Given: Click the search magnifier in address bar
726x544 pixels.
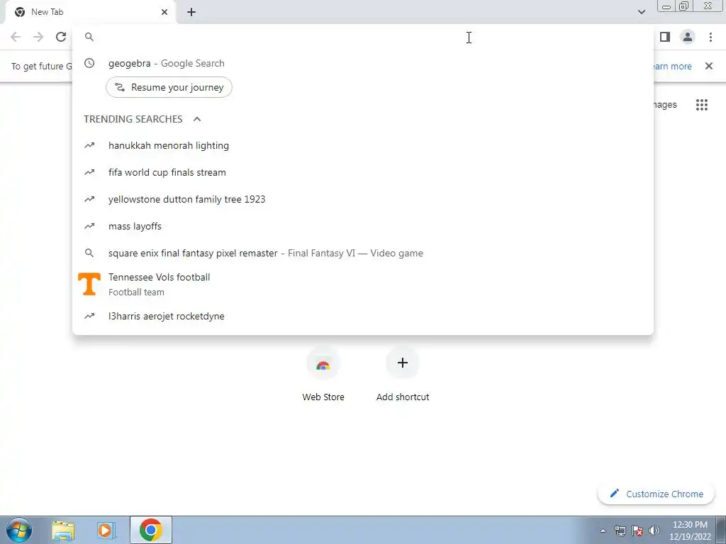Looking at the screenshot, I should tap(89, 37).
